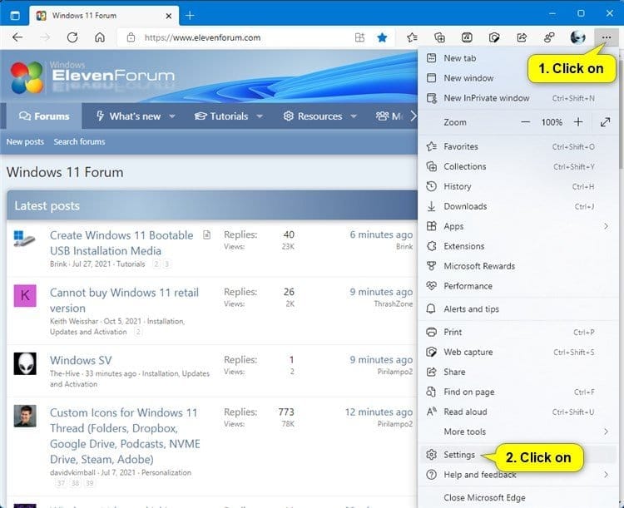Expand the Resources dropdown arrow
Screen dimensions: 624x508
point(354,116)
